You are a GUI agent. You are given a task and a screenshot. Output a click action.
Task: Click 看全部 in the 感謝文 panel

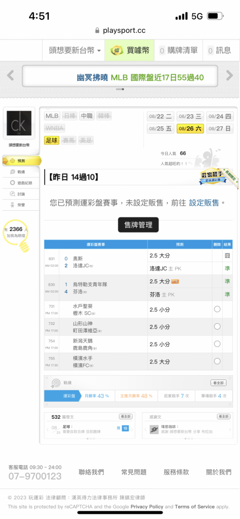click(x=223, y=416)
